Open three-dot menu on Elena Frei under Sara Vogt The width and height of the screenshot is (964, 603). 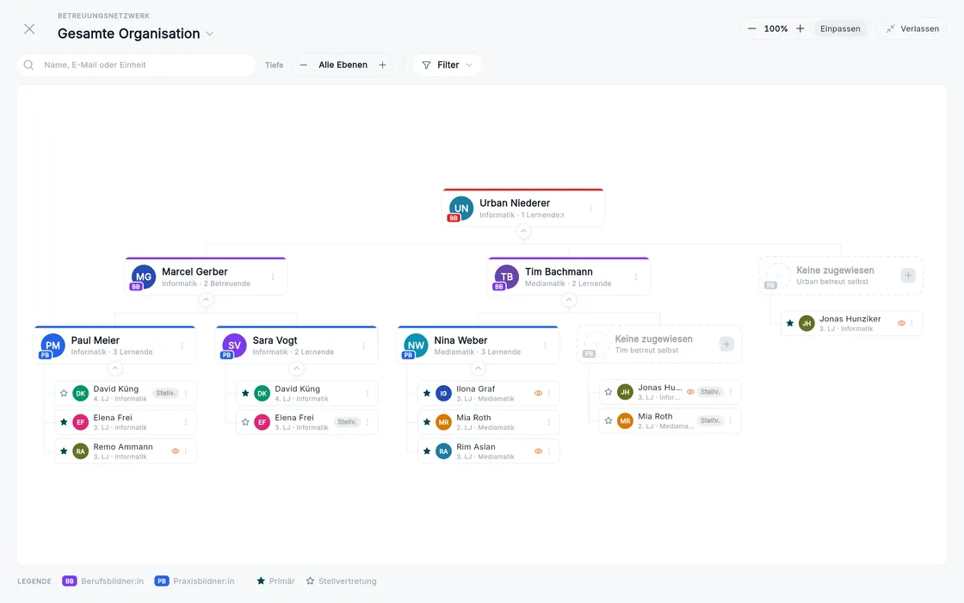(x=367, y=422)
